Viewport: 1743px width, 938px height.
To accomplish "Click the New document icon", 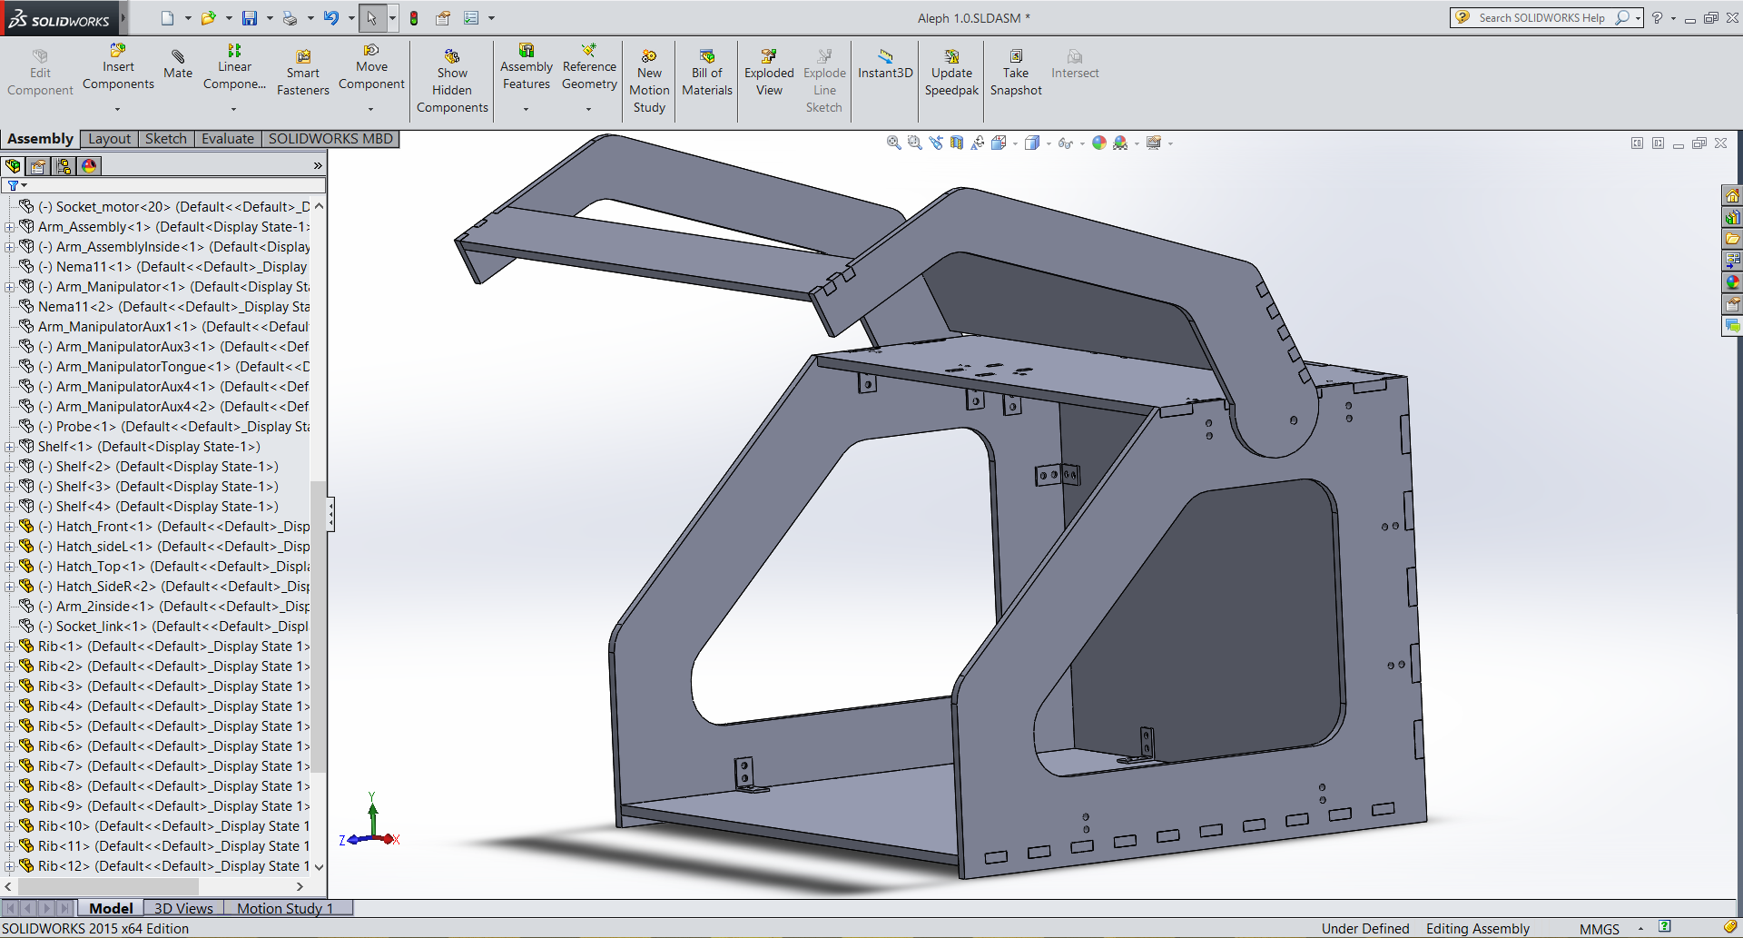I will [x=167, y=18].
